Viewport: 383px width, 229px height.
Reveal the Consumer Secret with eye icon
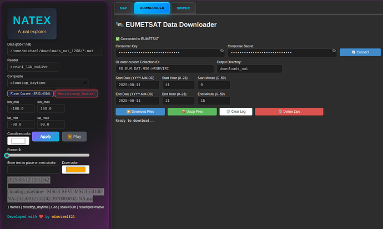pos(334,51)
